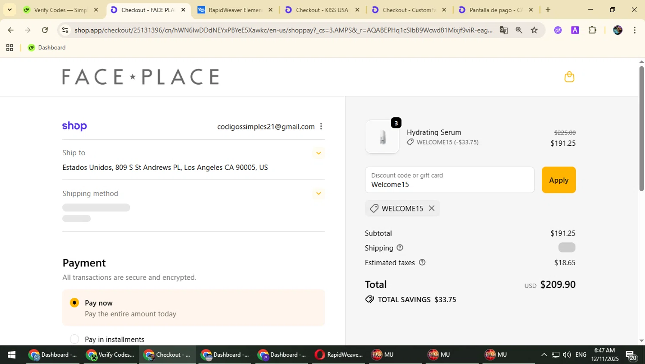Open a new browser tab

tap(548, 9)
